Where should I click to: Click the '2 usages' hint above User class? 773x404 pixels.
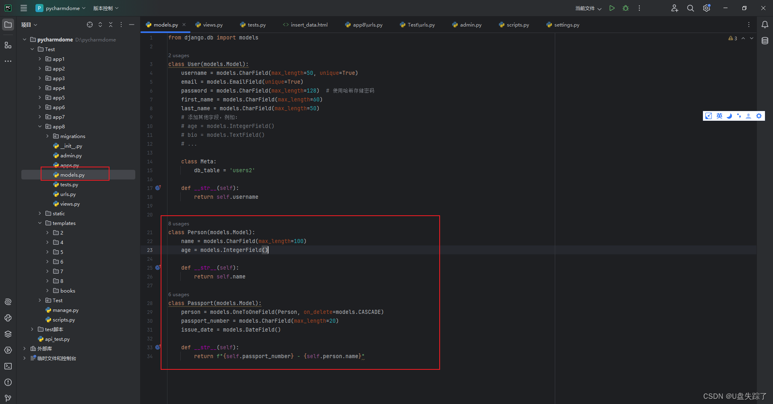click(179, 56)
